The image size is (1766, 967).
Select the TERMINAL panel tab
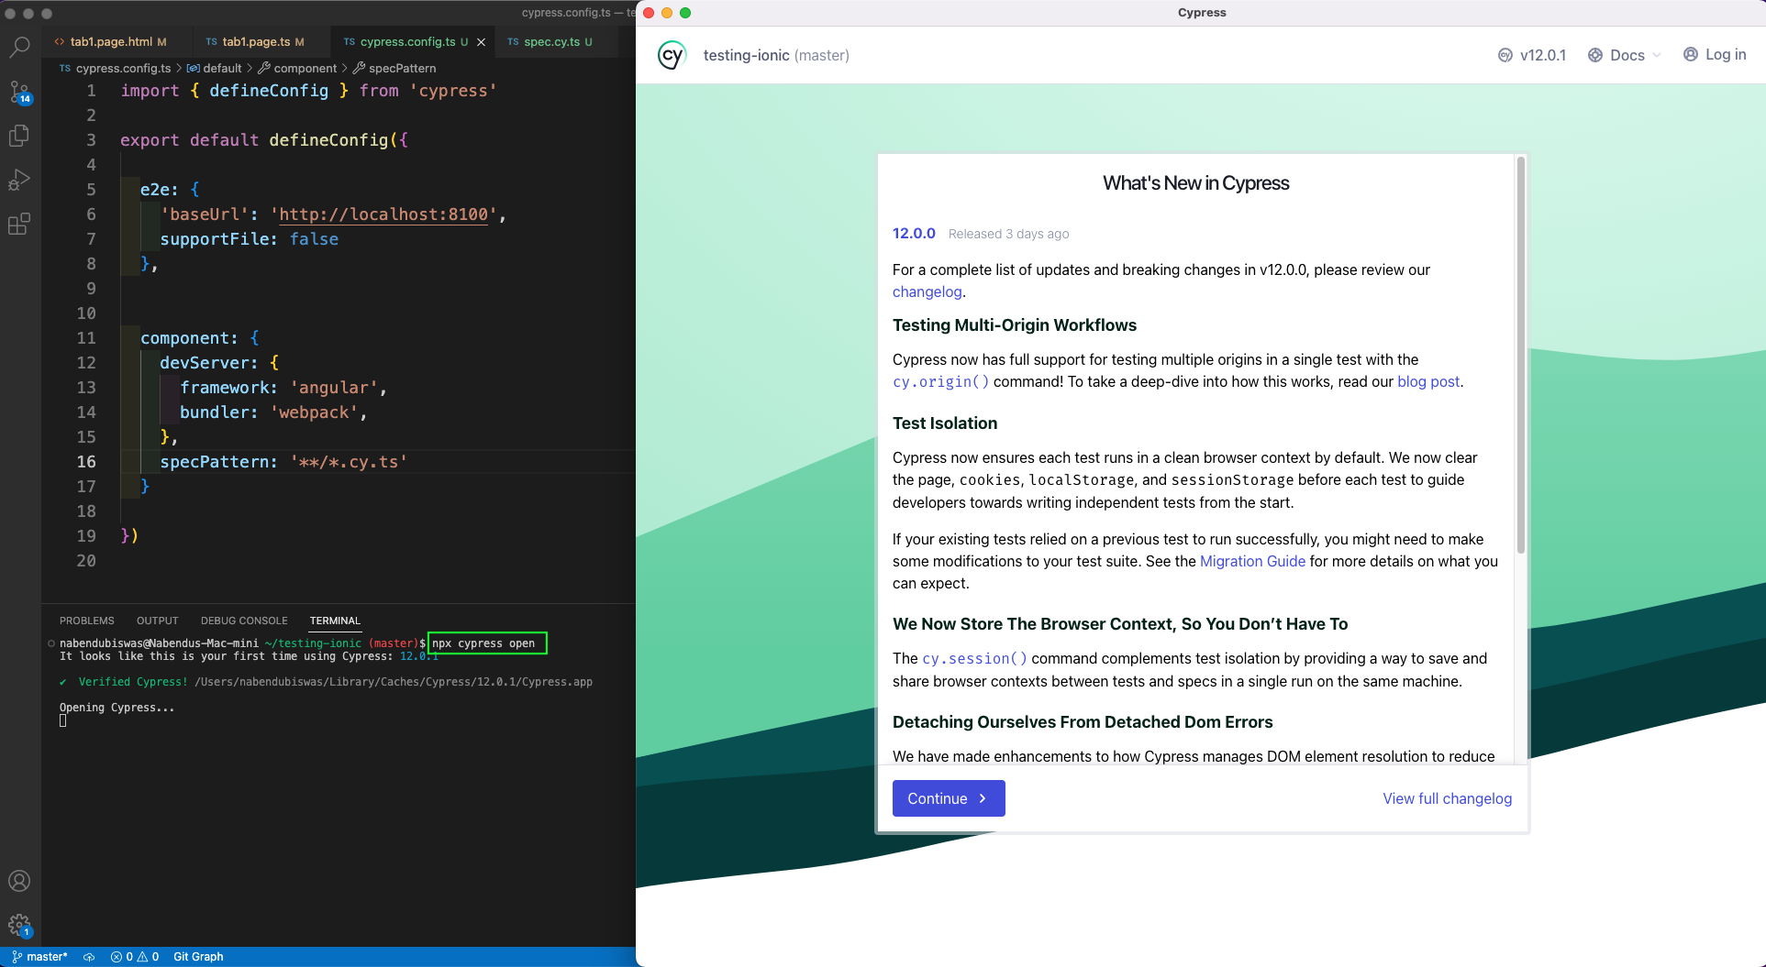[x=335, y=621]
